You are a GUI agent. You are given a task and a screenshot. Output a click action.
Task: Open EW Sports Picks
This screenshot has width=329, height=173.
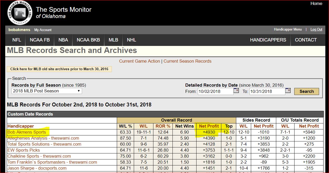[x=24, y=150]
